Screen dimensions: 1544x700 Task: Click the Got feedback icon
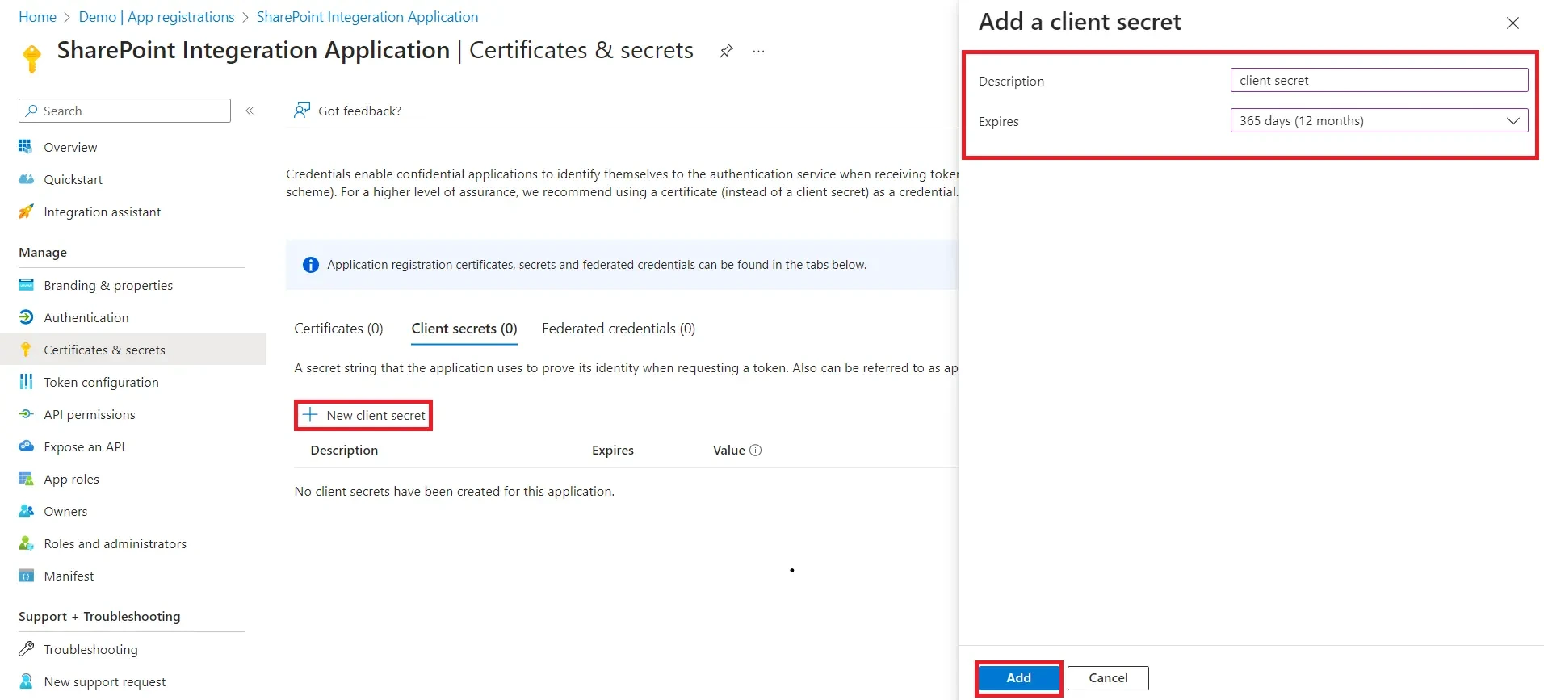tap(302, 111)
